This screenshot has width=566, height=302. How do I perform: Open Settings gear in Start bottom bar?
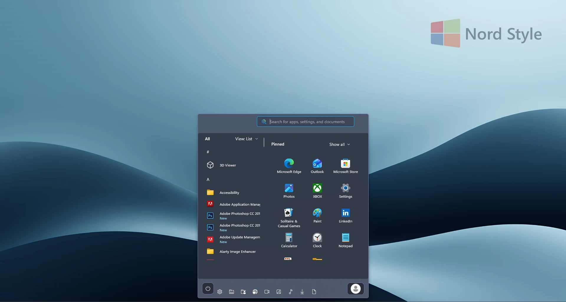tap(220, 292)
